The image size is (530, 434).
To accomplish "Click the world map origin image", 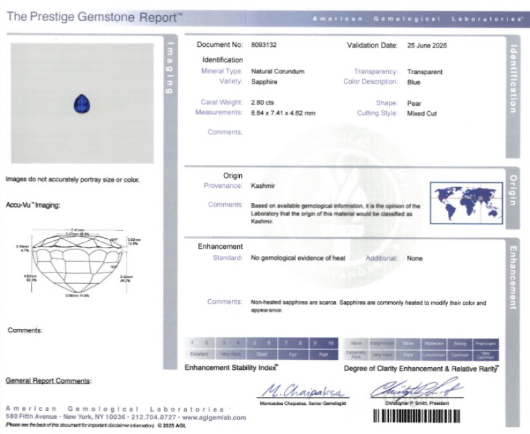I will pos(466,203).
